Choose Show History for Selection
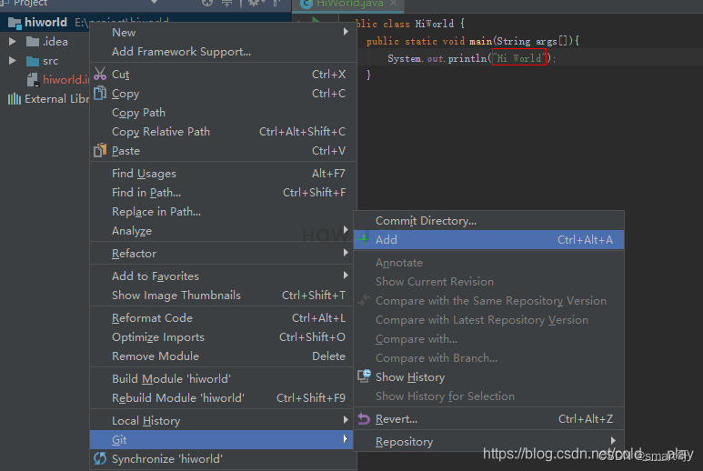Viewport: 703px width, 471px height. pos(488,396)
